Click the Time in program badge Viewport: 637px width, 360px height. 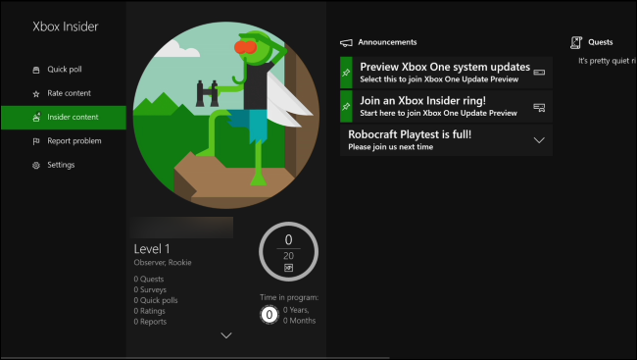(269, 315)
